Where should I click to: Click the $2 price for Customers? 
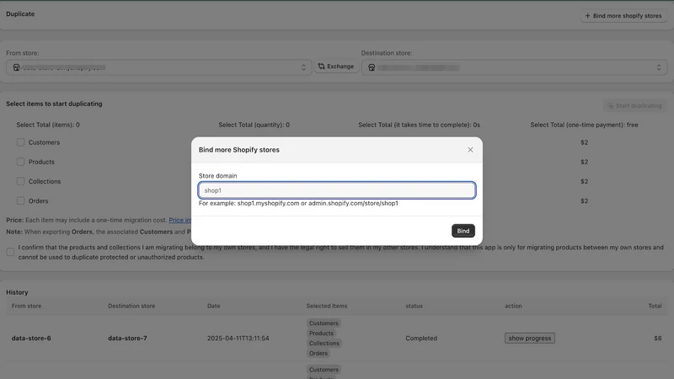[584, 142]
